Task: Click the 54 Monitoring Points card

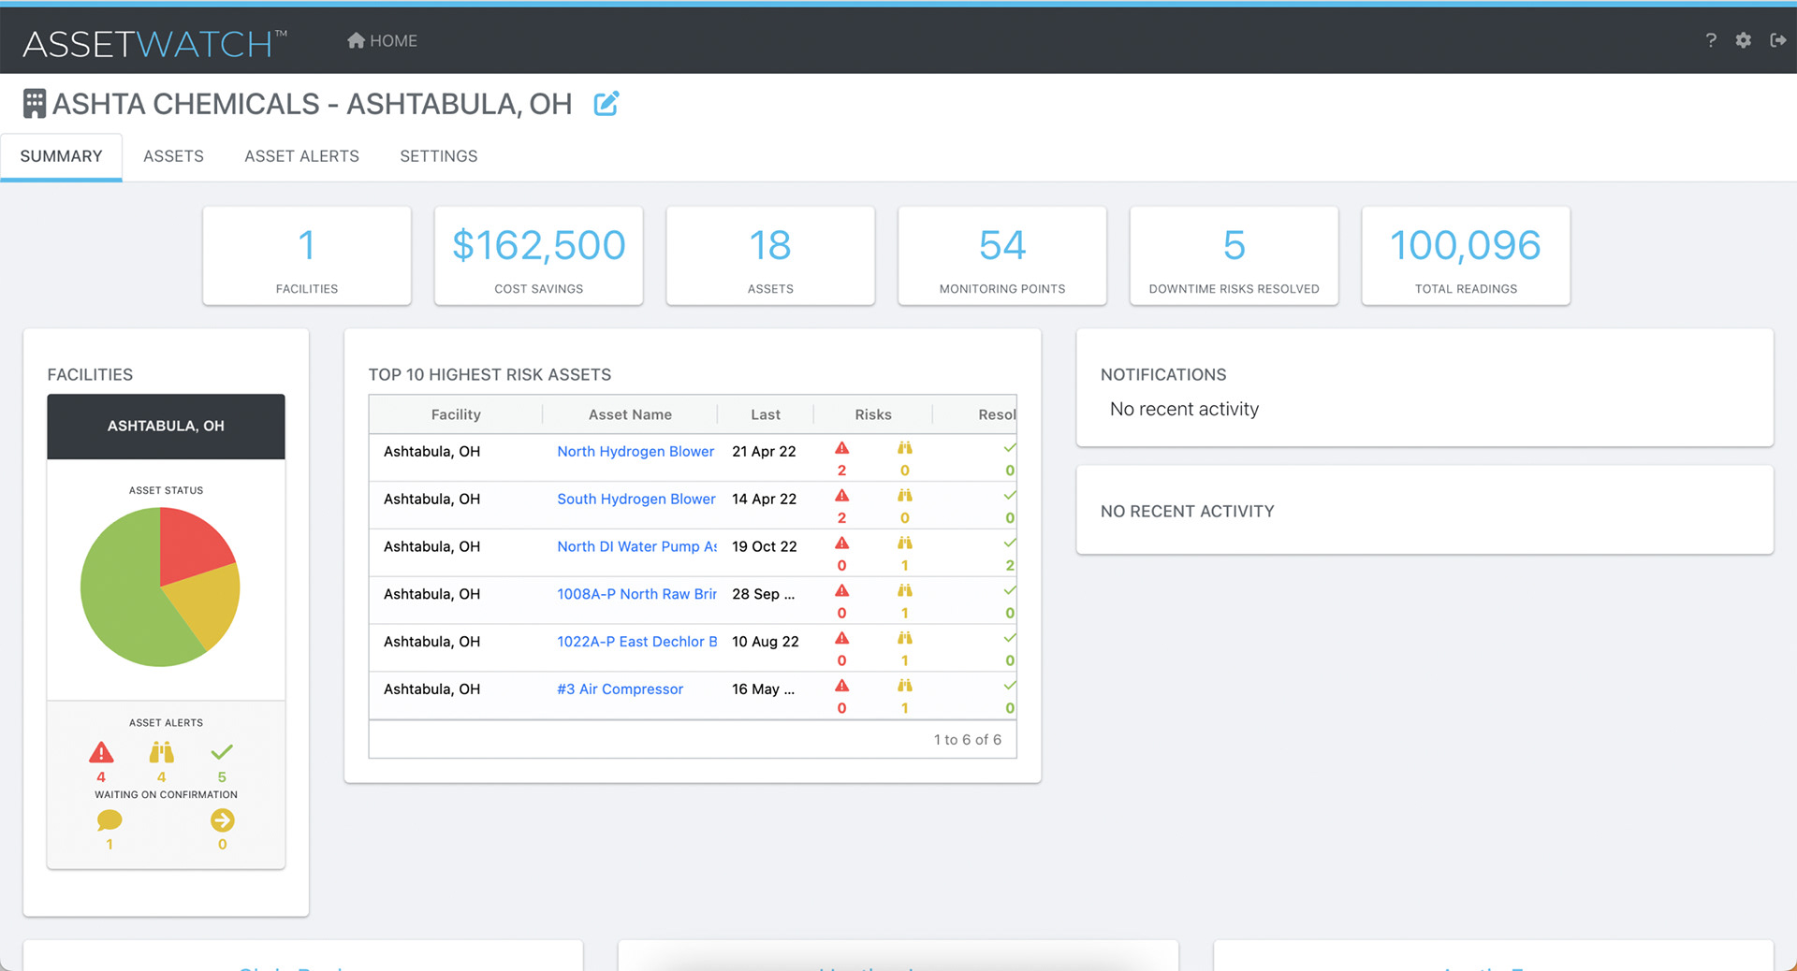Action: click(x=1002, y=255)
